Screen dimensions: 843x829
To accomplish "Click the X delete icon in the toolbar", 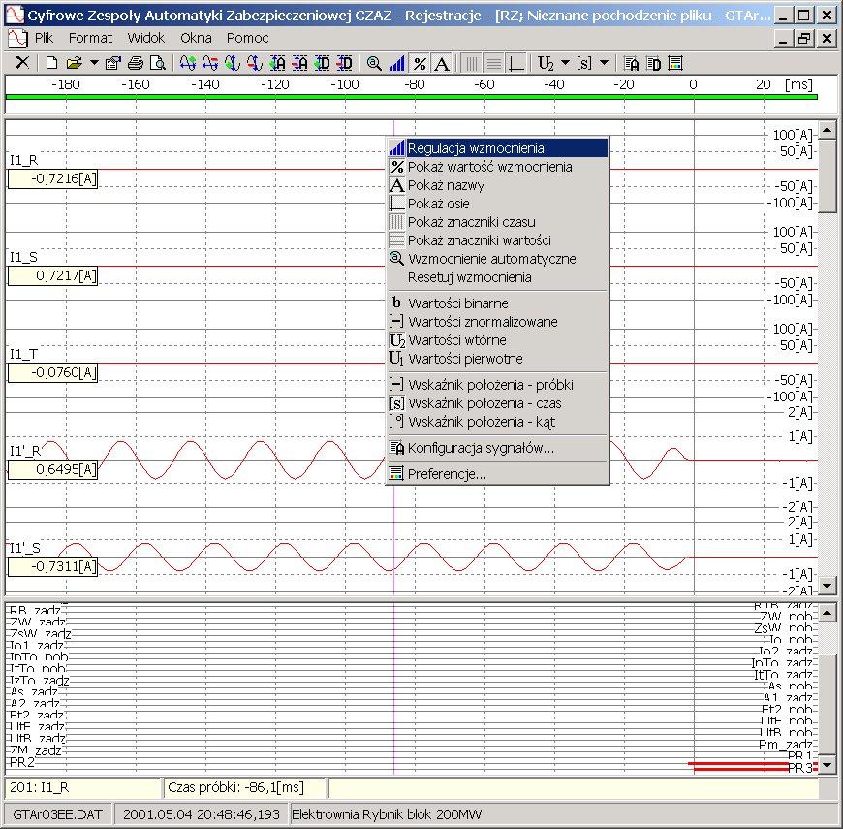I will click(22, 63).
